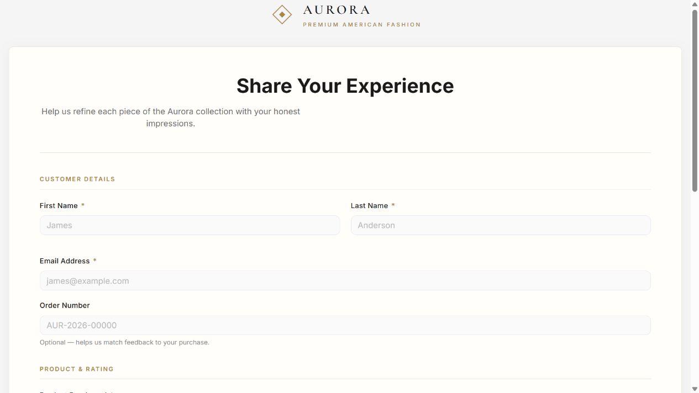Click the 'Help us refine each piece' intro text
This screenshot has height=393, width=699.
pyautogui.click(x=171, y=118)
